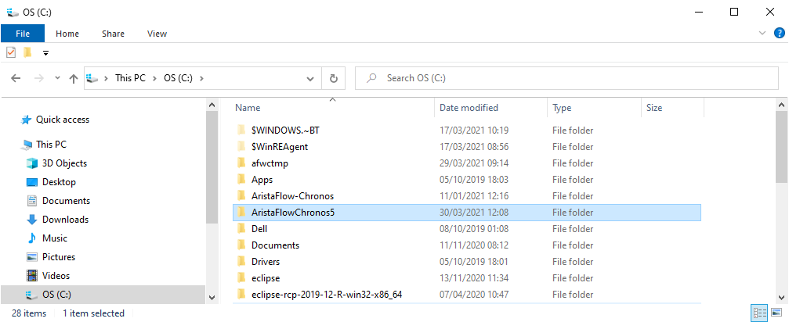This screenshot has width=789, height=322.
Task: Expand the address bar history dropdown
Action: [310, 79]
